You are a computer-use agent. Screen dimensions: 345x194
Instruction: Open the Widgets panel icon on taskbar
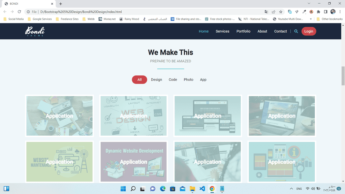coord(6,189)
